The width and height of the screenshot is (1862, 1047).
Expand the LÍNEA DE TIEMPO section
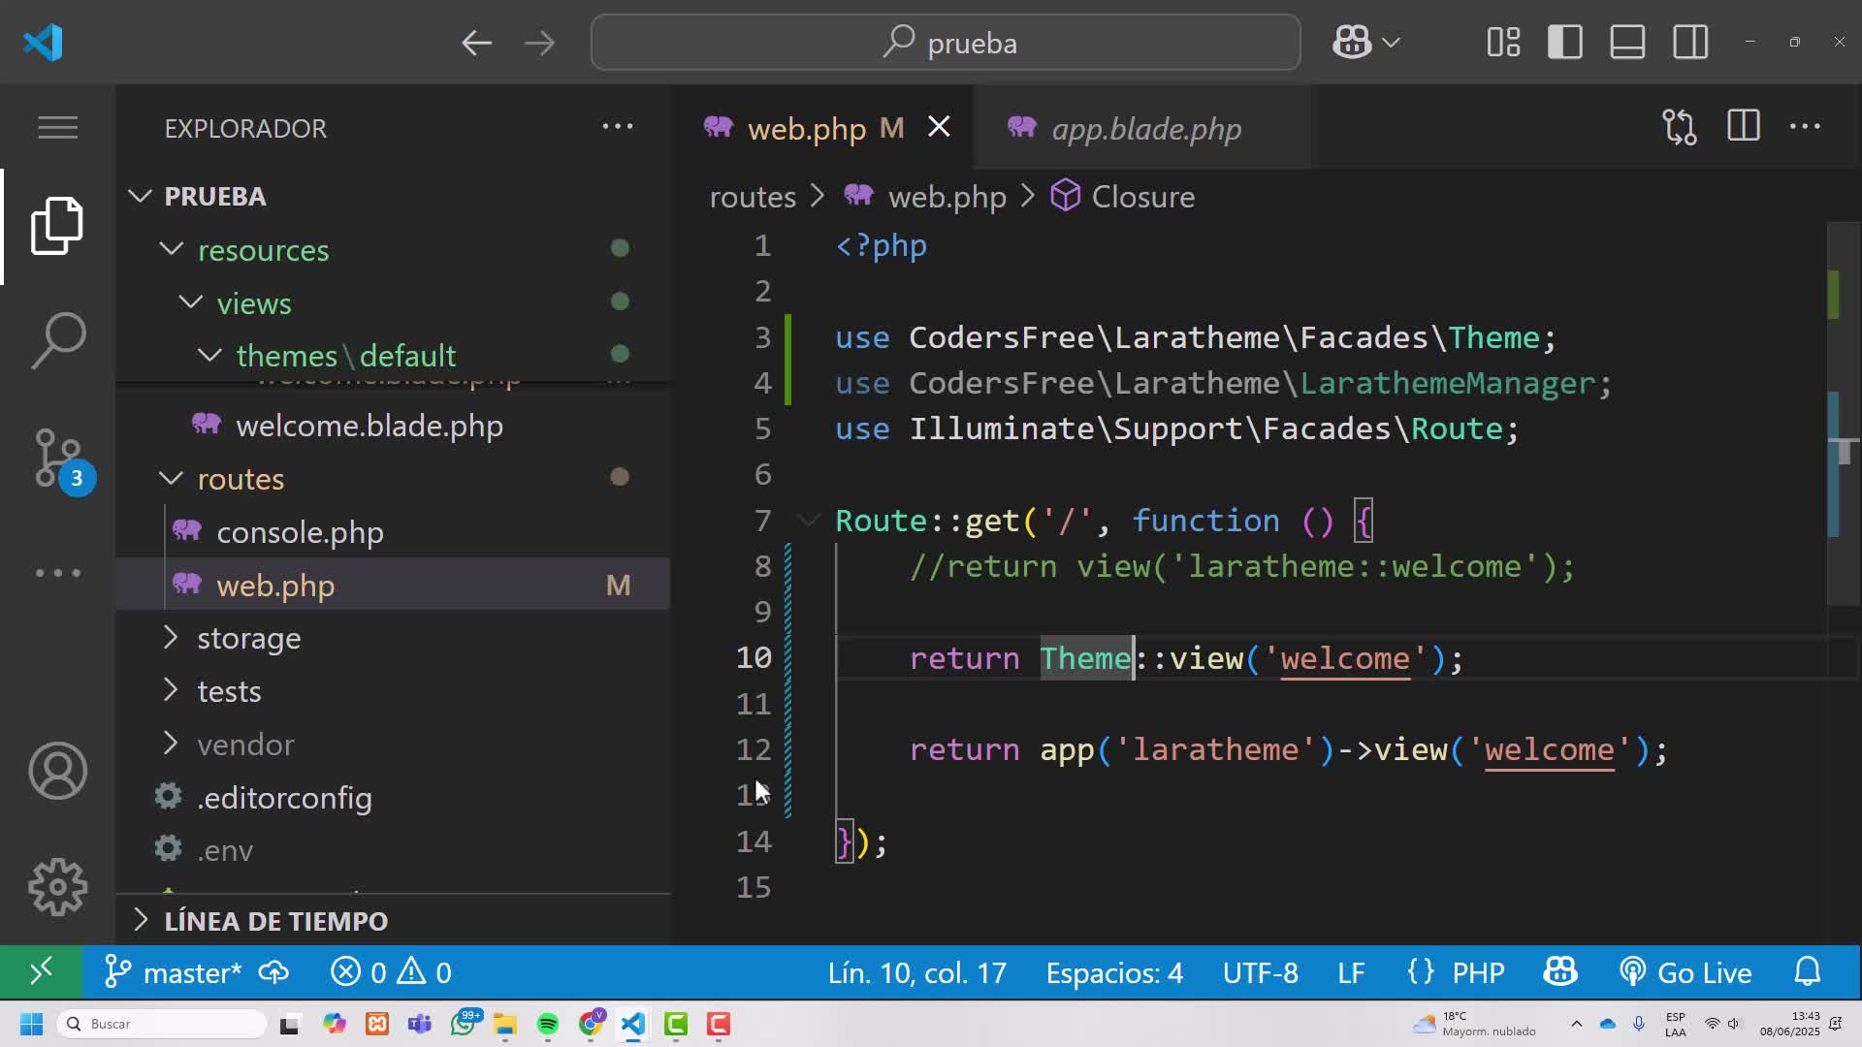pyautogui.click(x=275, y=921)
